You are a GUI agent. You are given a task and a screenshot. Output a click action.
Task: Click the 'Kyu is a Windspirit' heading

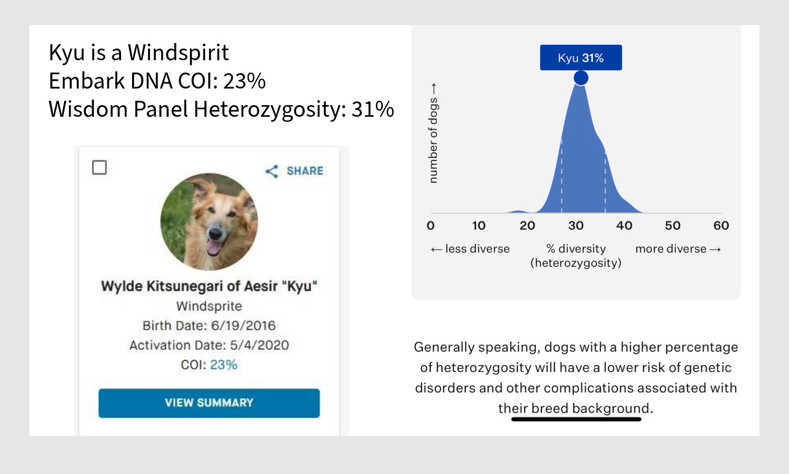click(139, 53)
